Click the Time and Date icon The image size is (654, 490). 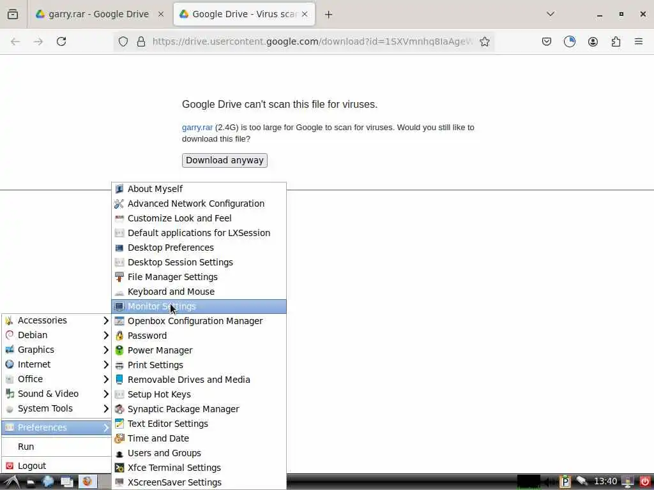[119, 438]
